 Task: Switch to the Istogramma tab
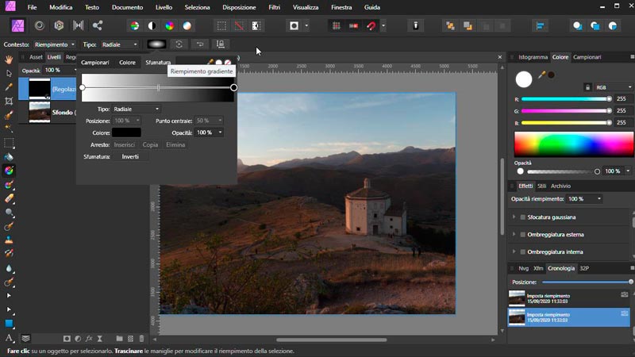click(x=533, y=57)
